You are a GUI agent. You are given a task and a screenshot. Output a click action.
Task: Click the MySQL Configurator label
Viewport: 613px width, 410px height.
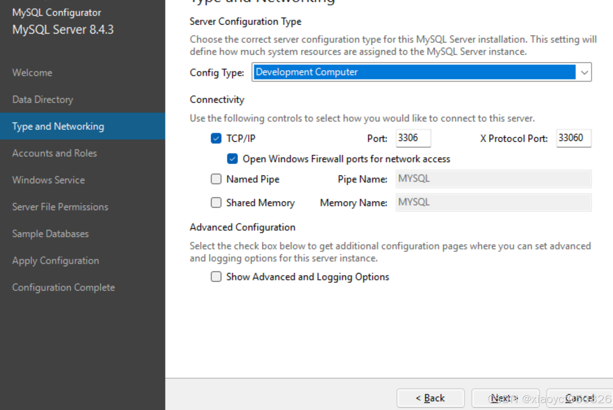57,12
